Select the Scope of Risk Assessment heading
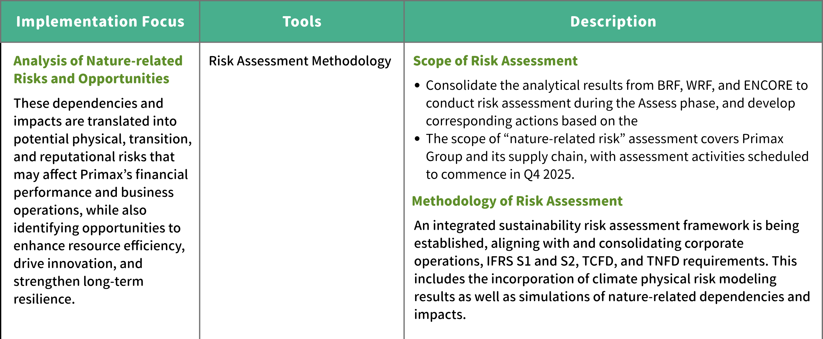This screenshot has height=339, width=823. coord(495,61)
